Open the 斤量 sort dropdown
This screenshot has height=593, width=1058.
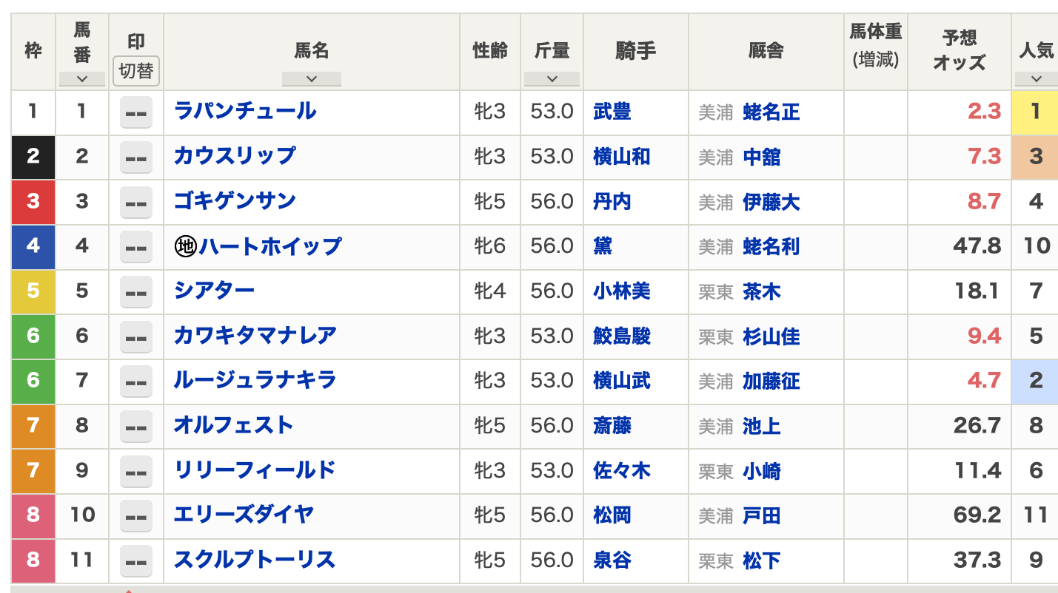(x=552, y=78)
